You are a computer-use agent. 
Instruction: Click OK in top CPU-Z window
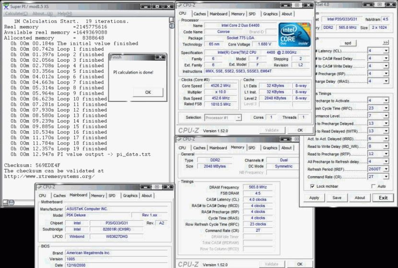click(x=300, y=130)
